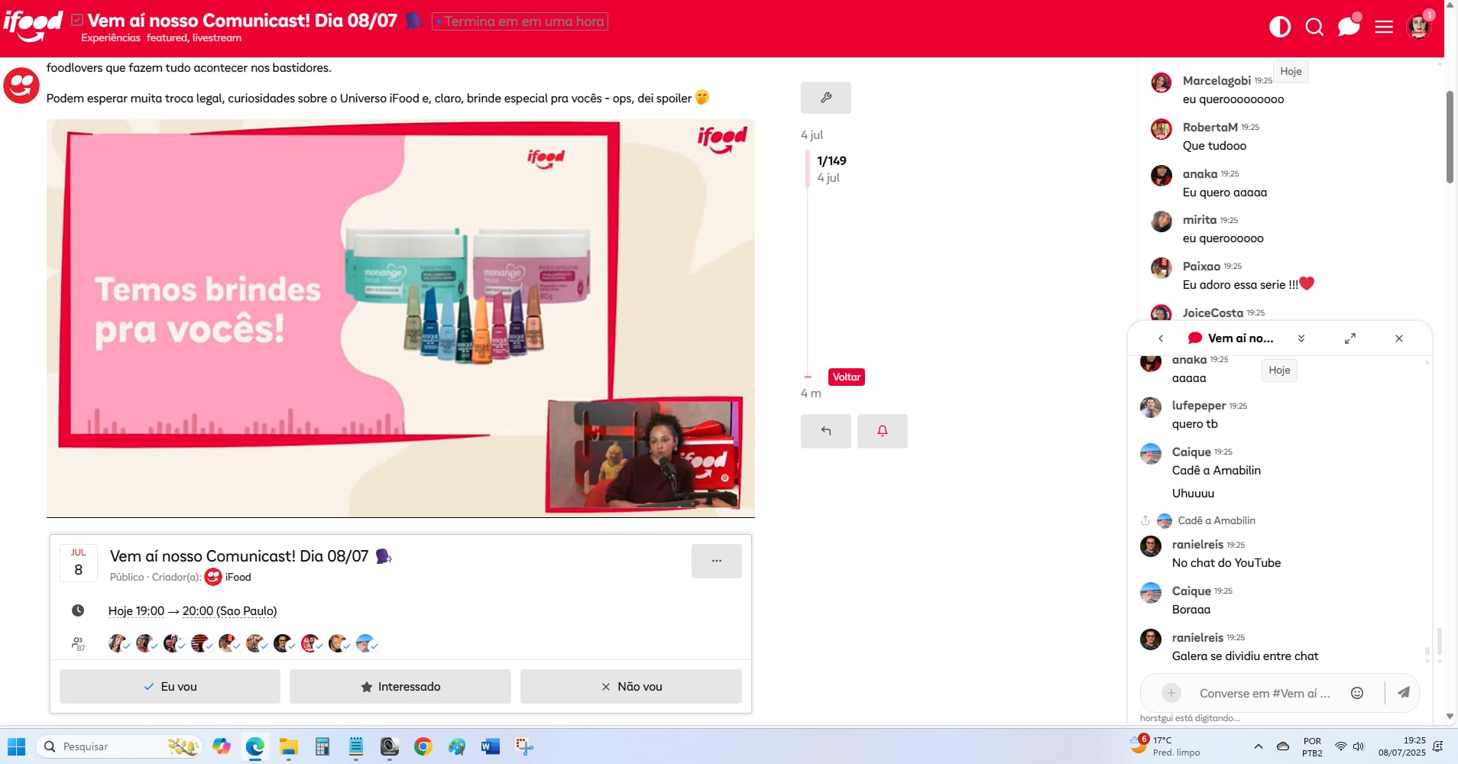This screenshot has width=1458, height=764.
Task: Open the weather widget showing 17°C
Action: pyautogui.click(x=1166, y=746)
